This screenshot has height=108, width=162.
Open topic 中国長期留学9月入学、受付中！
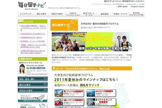click(x=31, y=38)
